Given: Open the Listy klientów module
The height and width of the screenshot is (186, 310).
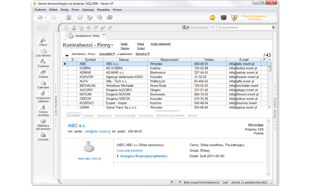Looking at the screenshot, I should click(x=43, y=53).
